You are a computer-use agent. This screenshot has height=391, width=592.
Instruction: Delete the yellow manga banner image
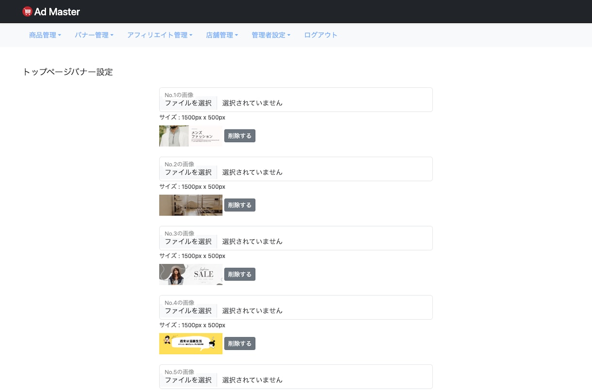click(x=240, y=343)
